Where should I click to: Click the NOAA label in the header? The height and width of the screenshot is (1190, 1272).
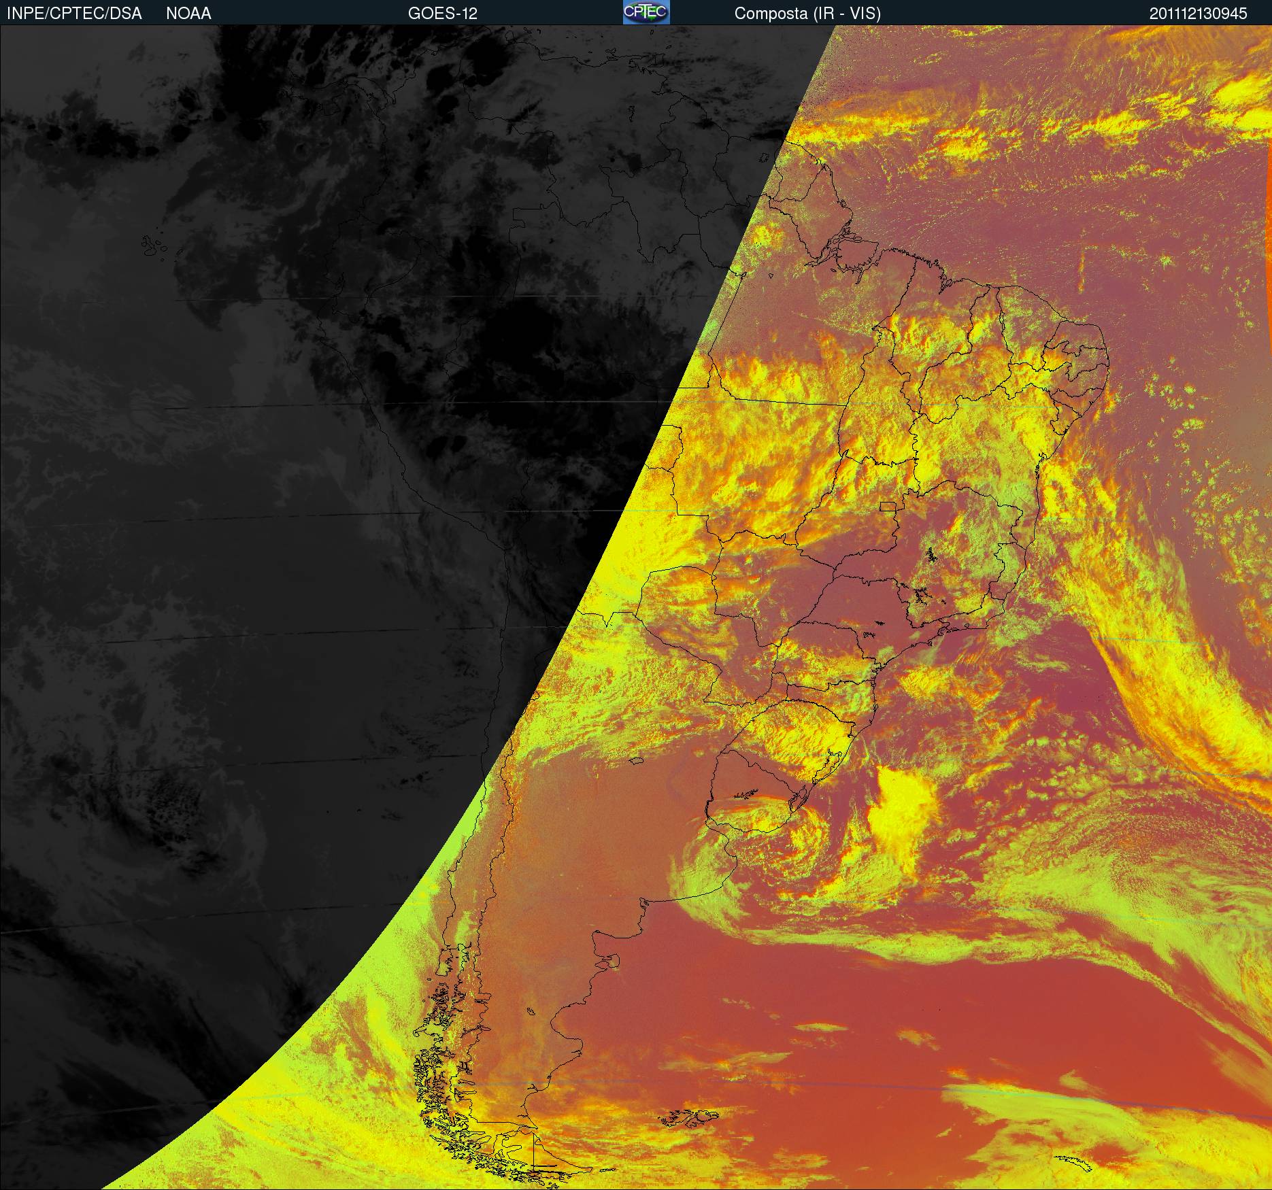188,13
